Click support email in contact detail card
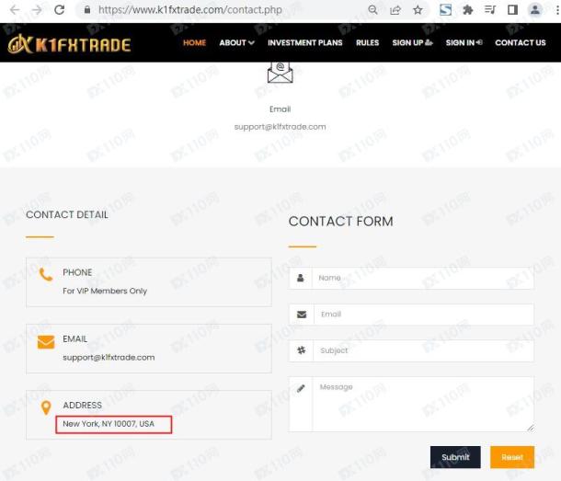The image size is (561, 481). (x=109, y=358)
